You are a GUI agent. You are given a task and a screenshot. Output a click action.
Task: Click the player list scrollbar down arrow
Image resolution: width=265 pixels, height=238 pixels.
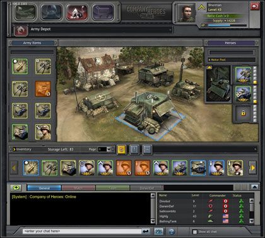coord(251,221)
